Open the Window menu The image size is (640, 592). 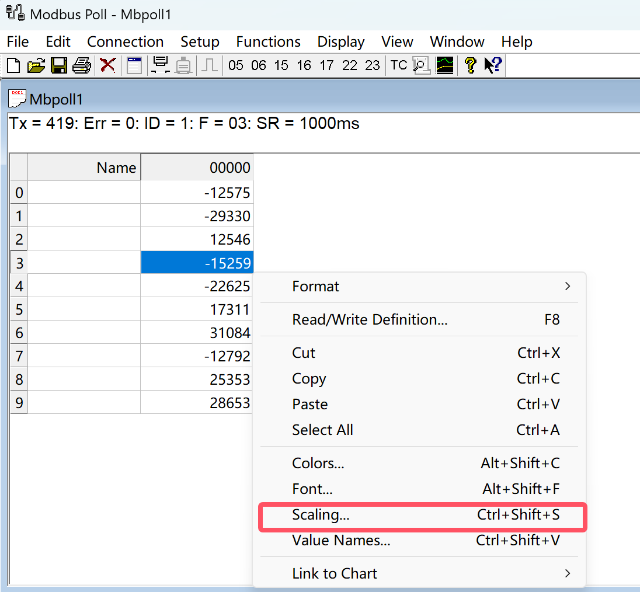457,41
